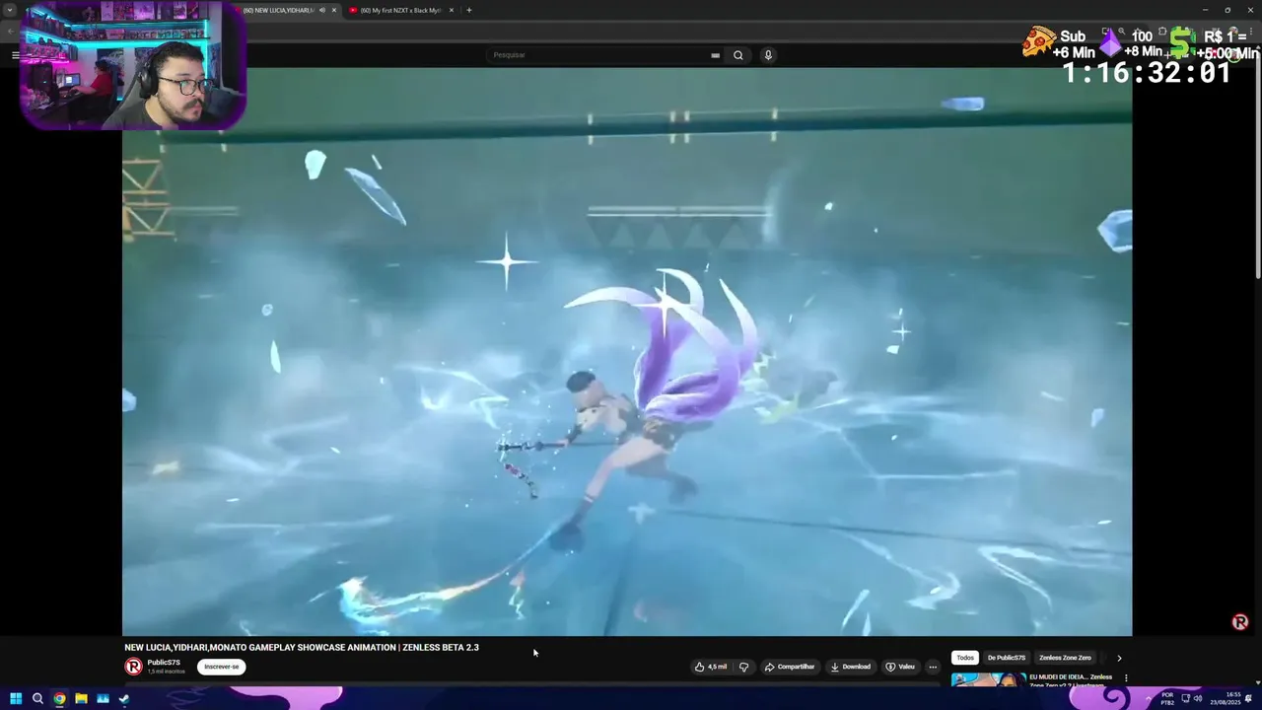This screenshot has height=710, width=1262.
Task: Close the NEW LUCIA,YIDHARI tab
Action: (x=334, y=10)
